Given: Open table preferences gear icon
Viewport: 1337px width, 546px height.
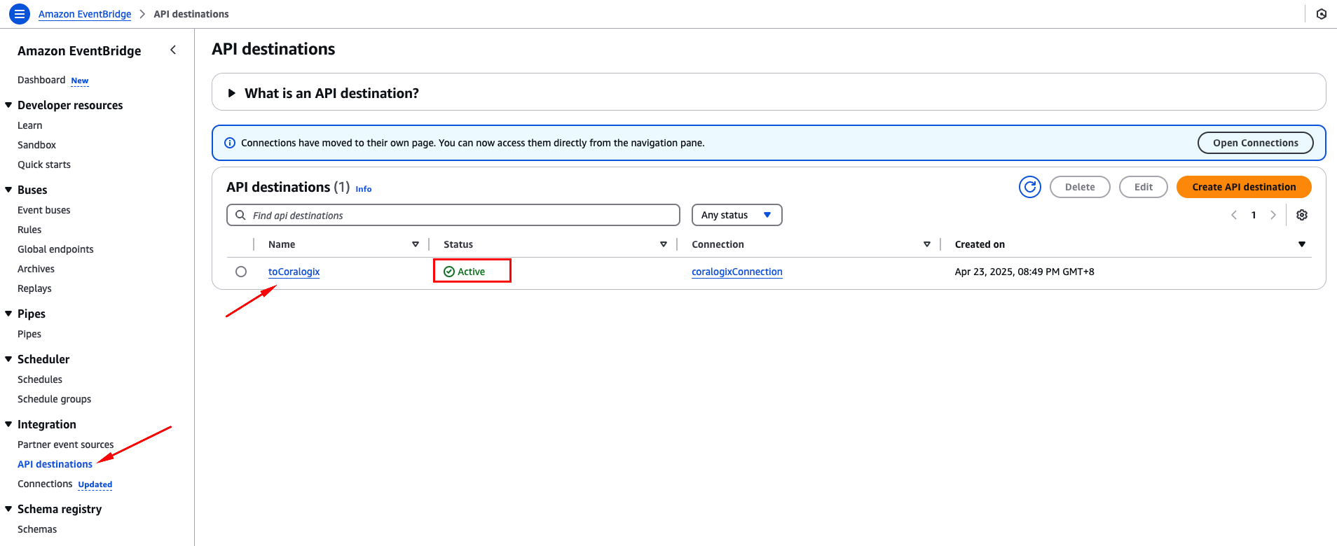Looking at the screenshot, I should [1302, 215].
